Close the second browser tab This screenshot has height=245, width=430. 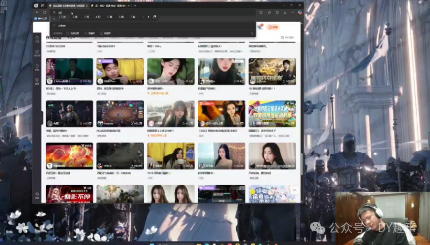pyautogui.click(x=129, y=5)
